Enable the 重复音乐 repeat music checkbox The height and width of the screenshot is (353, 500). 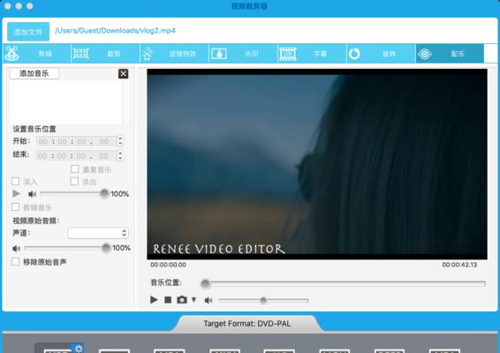75,169
